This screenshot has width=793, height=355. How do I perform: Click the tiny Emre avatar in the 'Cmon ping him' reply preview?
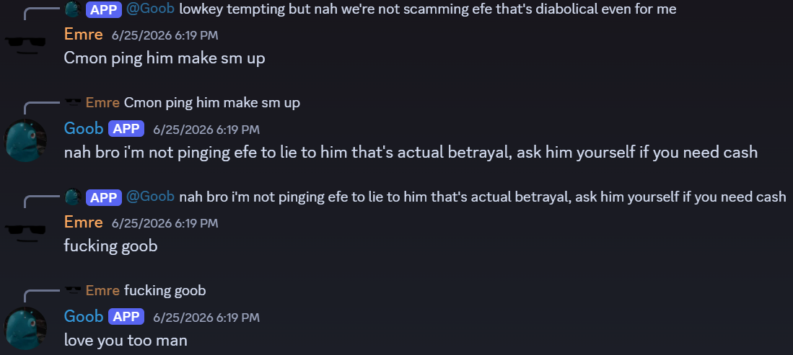(x=74, y=102)
